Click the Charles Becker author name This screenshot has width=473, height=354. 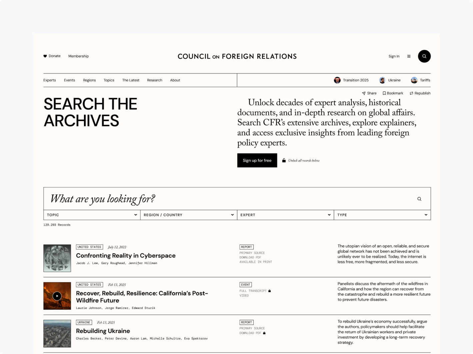coord(89,338)
